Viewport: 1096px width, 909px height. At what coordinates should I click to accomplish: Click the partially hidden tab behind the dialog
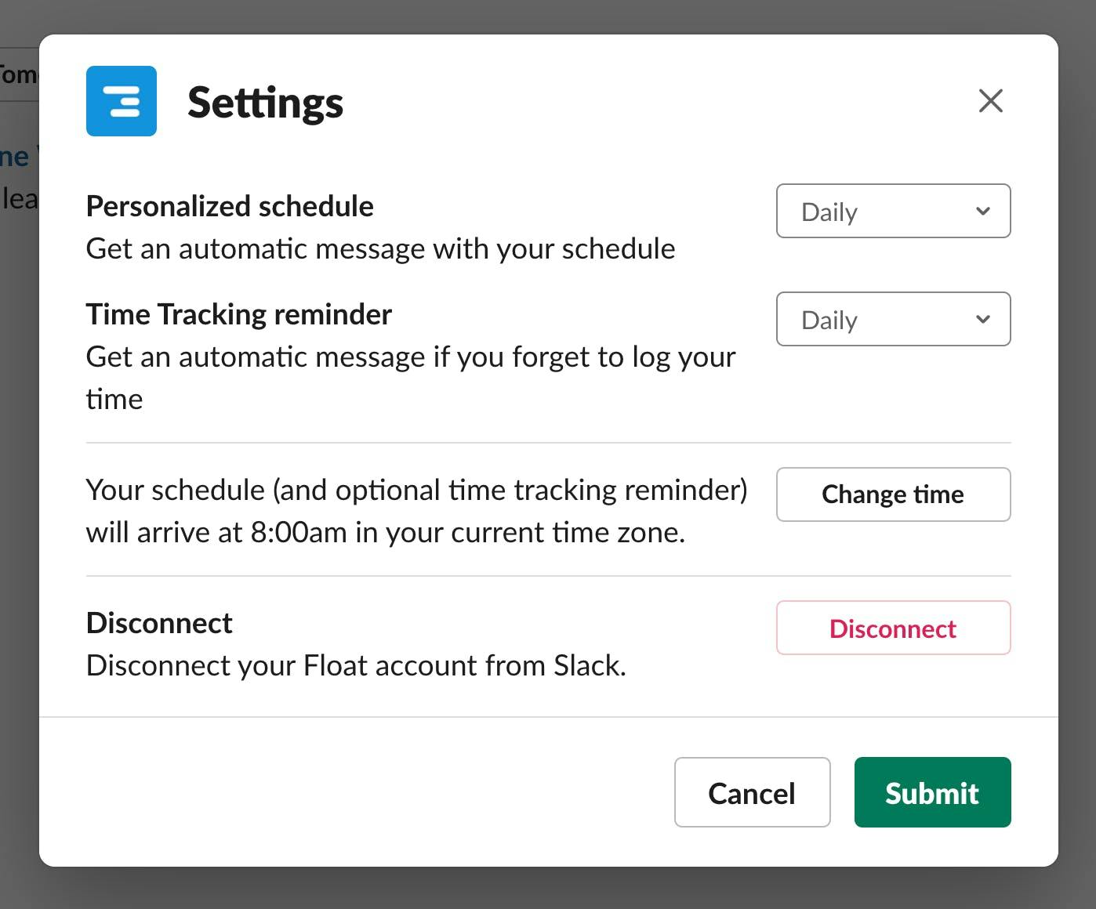19,75
